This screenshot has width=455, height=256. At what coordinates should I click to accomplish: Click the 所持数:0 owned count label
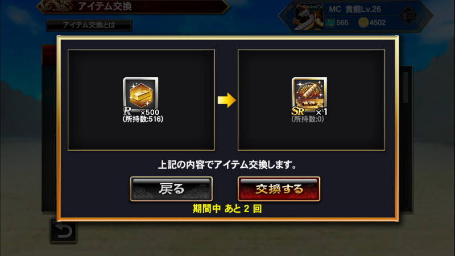click(308, 119)
